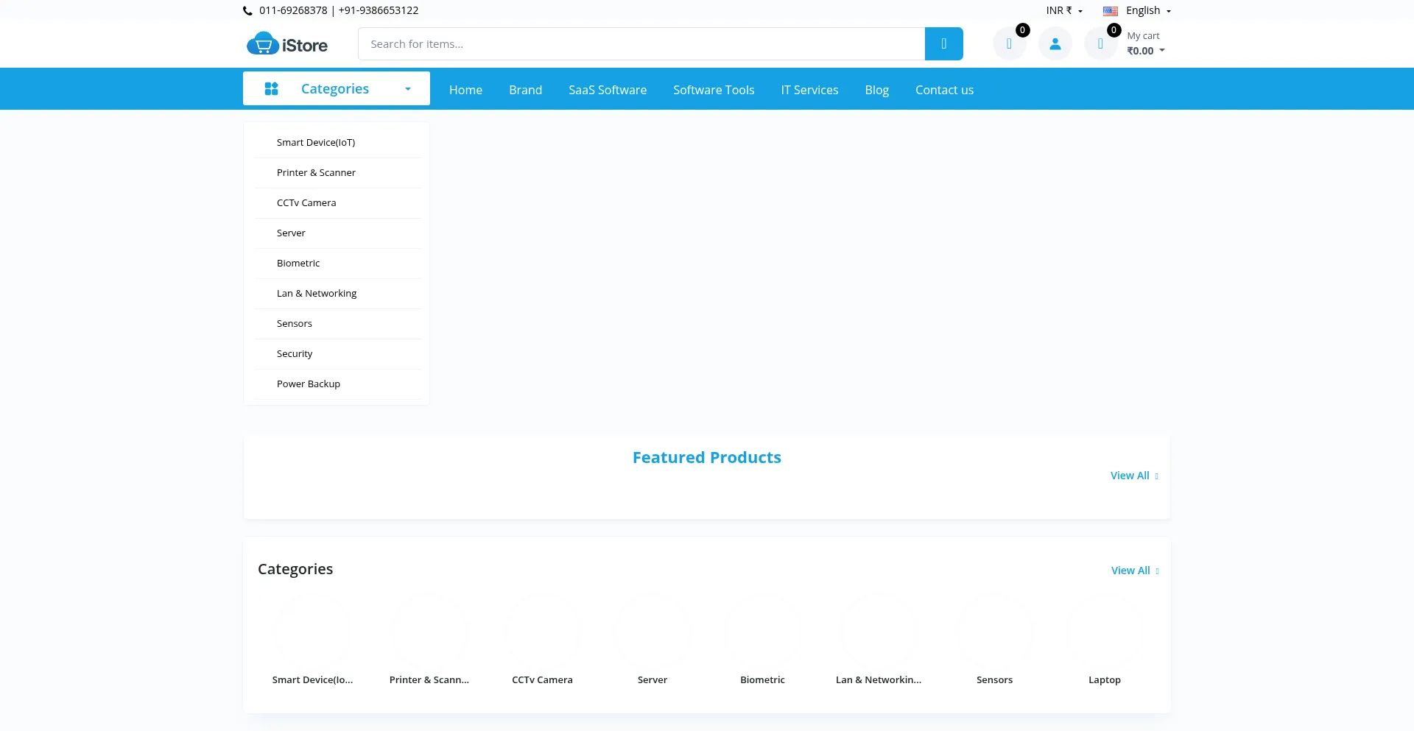This screenshot has width=1414, height=731.
Task: Switch to the Brand menu item
Action: [525, 89]
